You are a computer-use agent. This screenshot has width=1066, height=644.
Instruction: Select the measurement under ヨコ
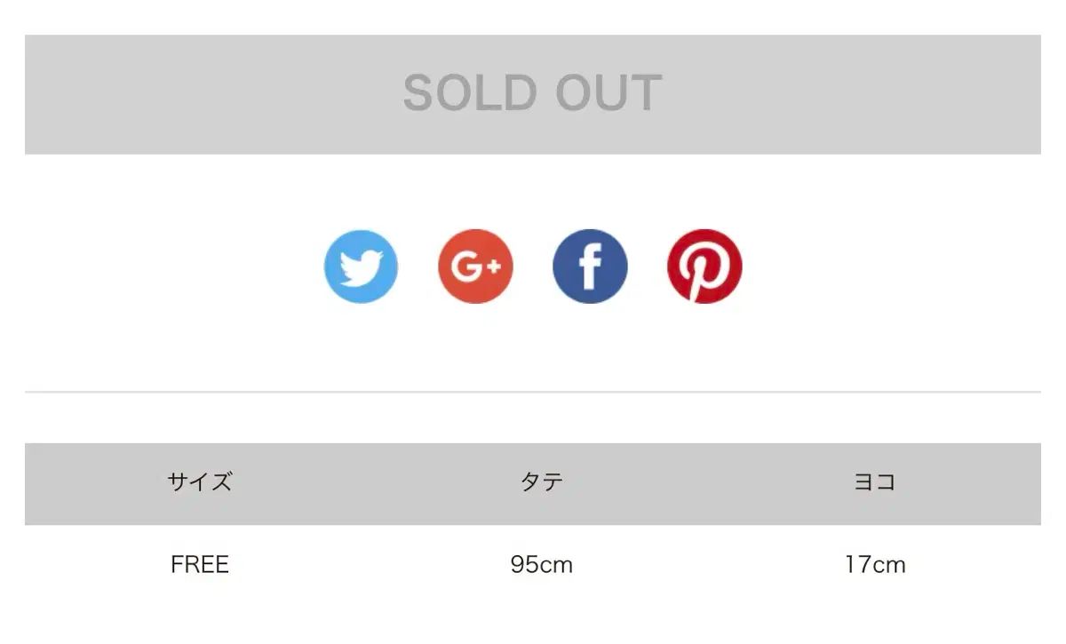point(875,565)
